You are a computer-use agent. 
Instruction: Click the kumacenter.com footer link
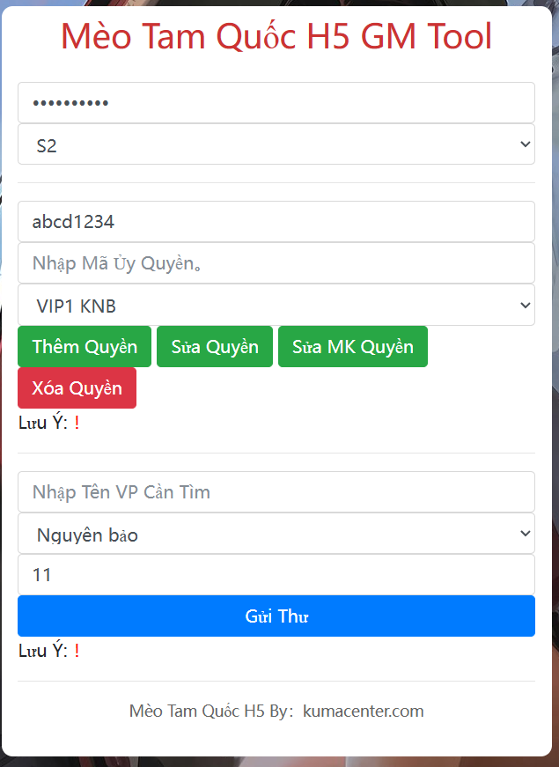[363, 711]
